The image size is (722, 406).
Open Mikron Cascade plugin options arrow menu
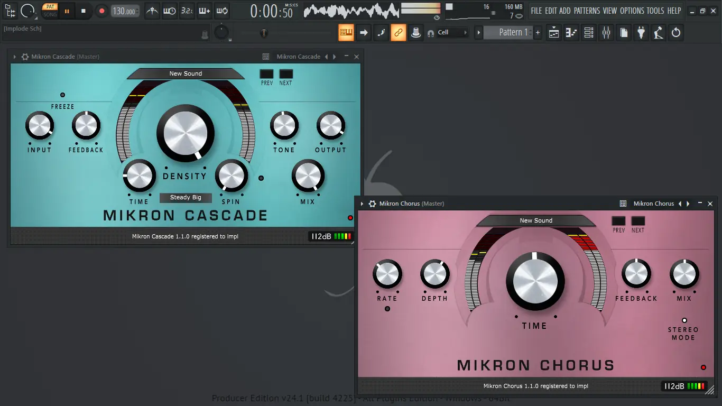tap(15, 57)
